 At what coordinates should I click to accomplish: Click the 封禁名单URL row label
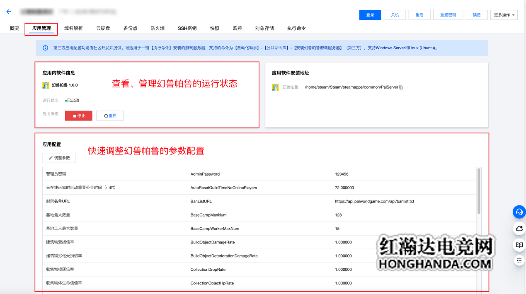click(x=58, y=201)
